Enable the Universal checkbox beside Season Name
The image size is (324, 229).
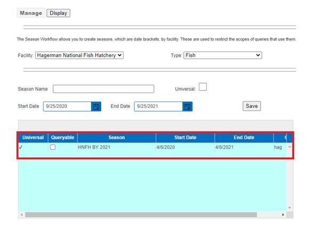(x=203, y=88)
